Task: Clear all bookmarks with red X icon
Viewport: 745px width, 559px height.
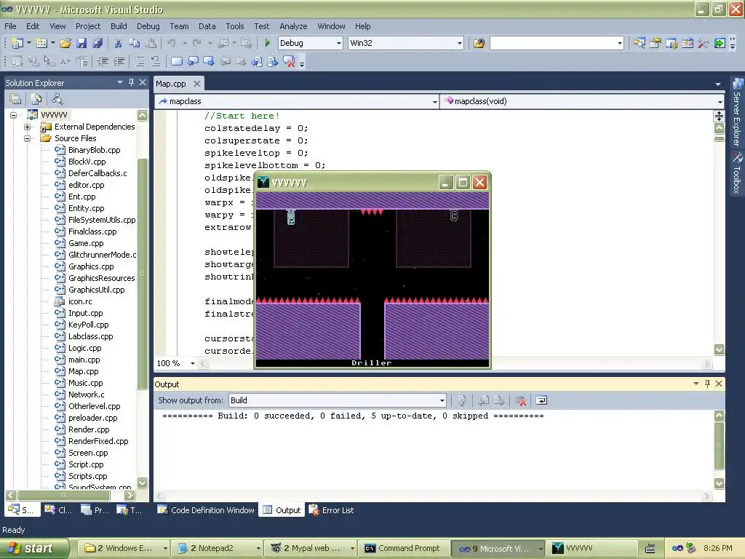Action: pyautogui.click(x=289, y=61)
